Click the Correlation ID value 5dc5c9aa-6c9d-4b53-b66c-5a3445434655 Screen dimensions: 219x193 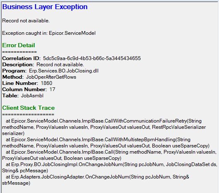tap(92, 58)
